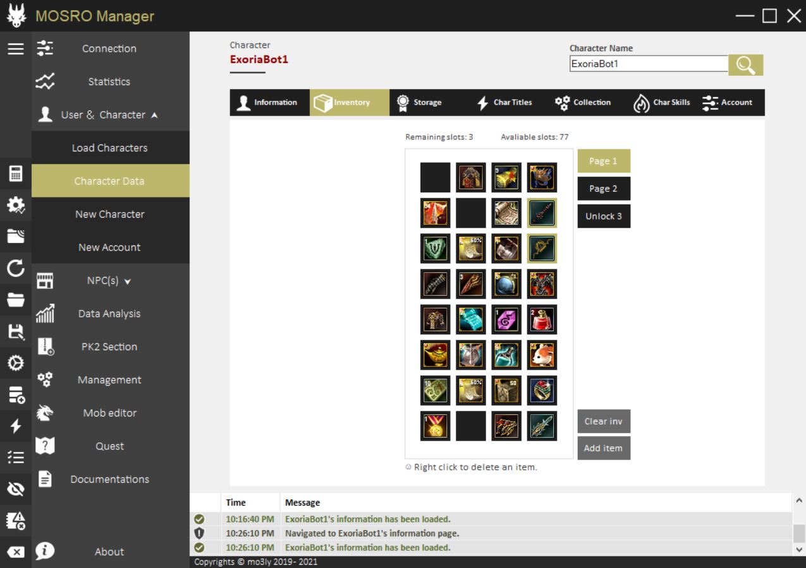Open Mob editor from the sidebar
The image size is (806, 568).
[110, 413]
